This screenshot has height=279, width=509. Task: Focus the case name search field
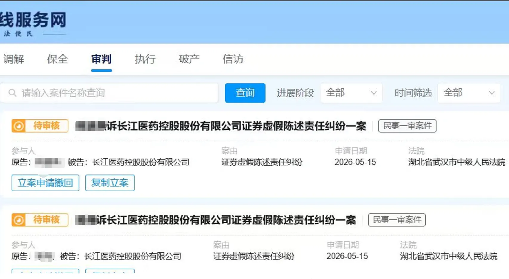pos(109,93)
